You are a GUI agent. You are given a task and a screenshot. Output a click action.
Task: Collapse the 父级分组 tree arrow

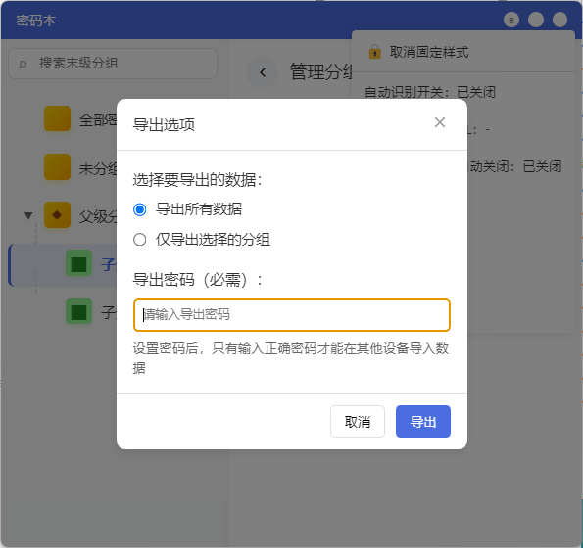tap(28, 215)
